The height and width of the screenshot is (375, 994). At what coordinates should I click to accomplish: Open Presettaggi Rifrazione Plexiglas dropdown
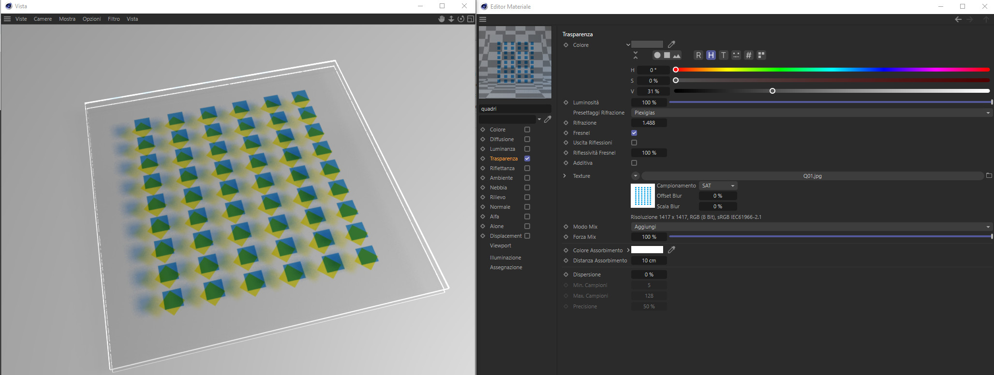pyautogui.click(x=812, y=113)
